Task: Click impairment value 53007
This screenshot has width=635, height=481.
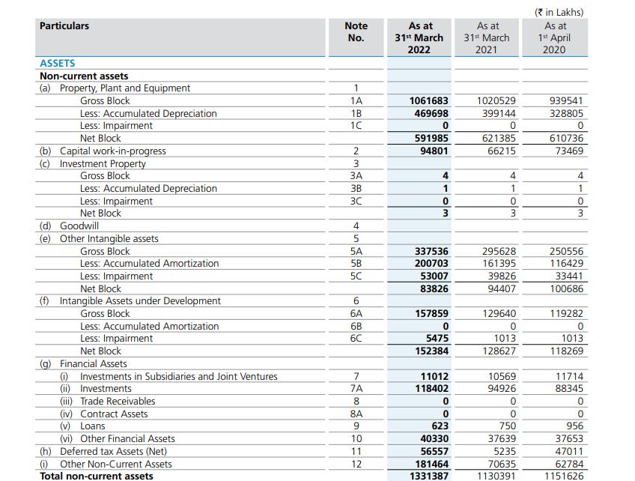Action: (434, 276)
